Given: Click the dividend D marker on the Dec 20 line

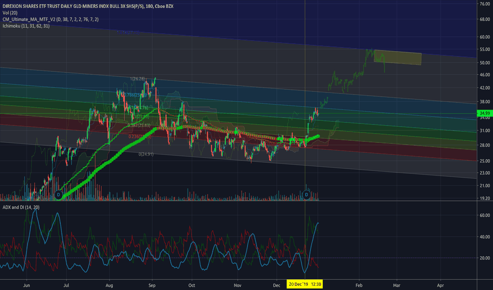Looking at the screenshot, I should [x=306, y=195].
